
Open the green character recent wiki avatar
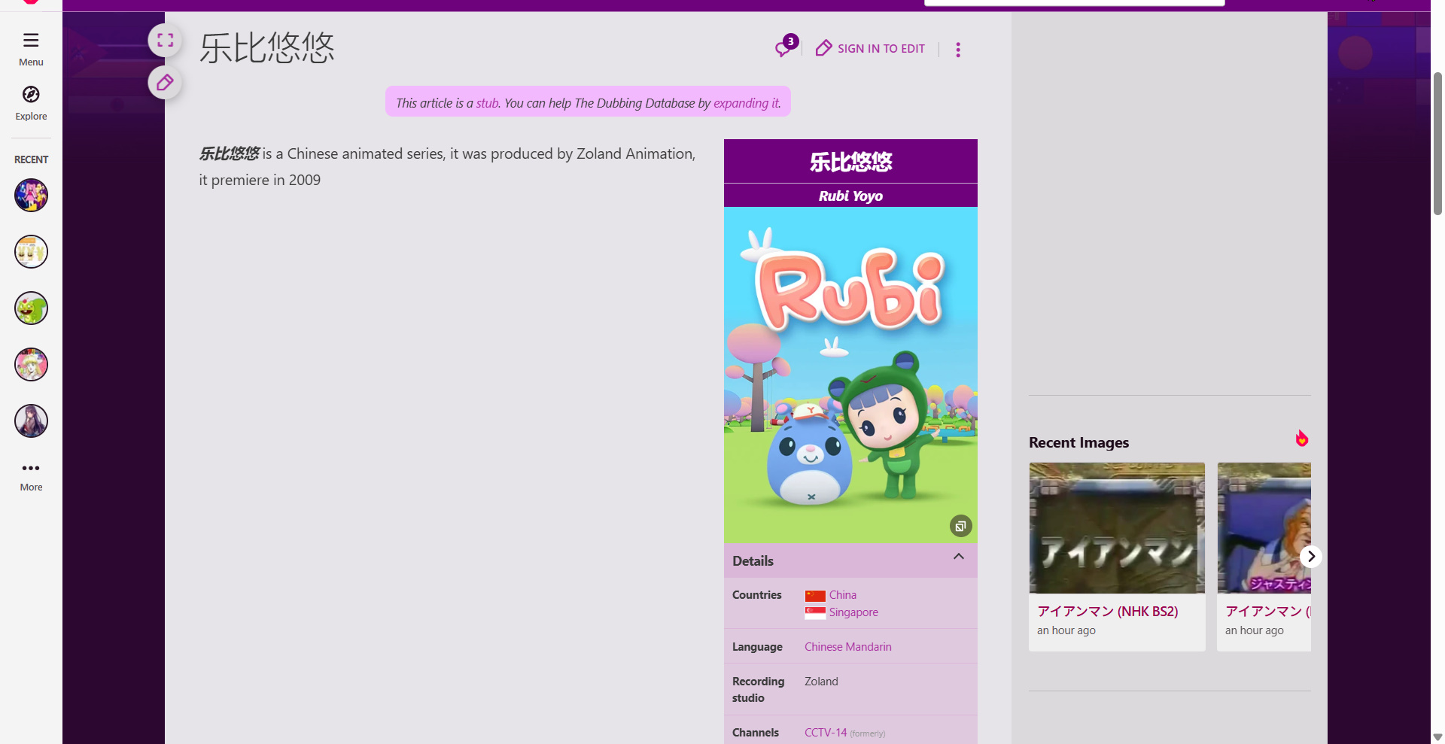coord(31,308)
